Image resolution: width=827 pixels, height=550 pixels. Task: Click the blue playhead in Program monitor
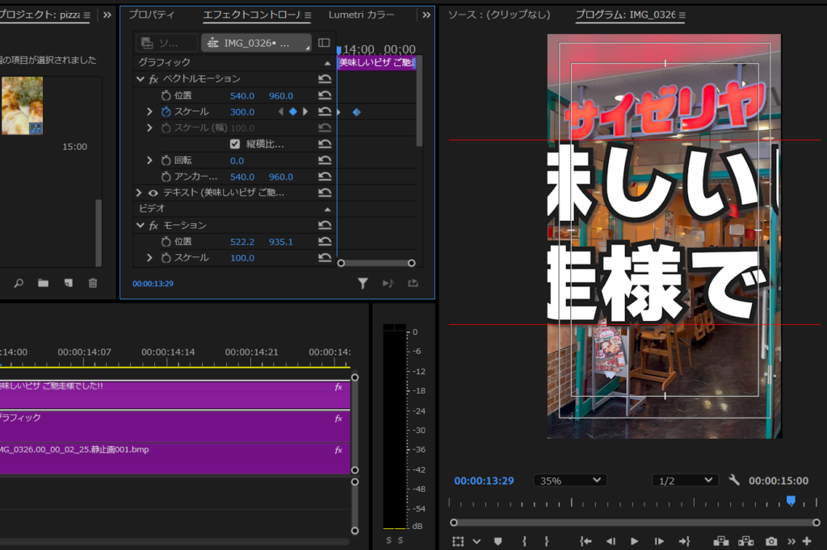[x=791, y=501]
